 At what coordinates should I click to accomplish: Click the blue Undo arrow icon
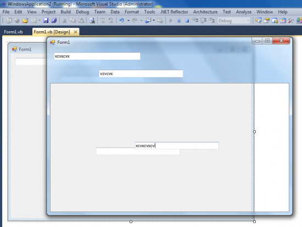click(x=121, y=20)
